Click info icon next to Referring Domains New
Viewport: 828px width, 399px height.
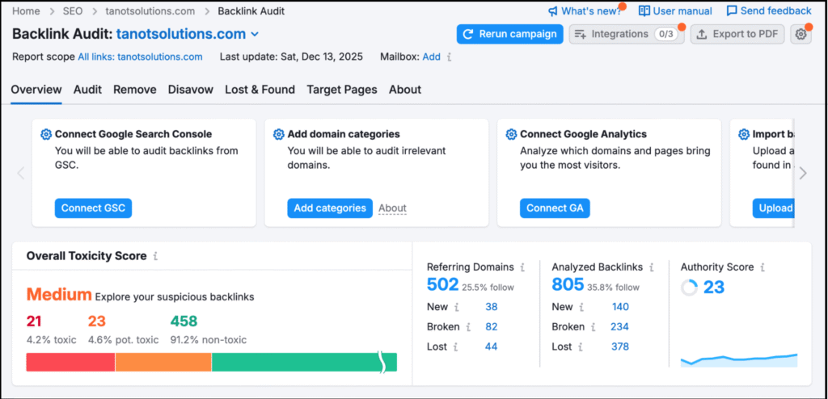[457, 307]
